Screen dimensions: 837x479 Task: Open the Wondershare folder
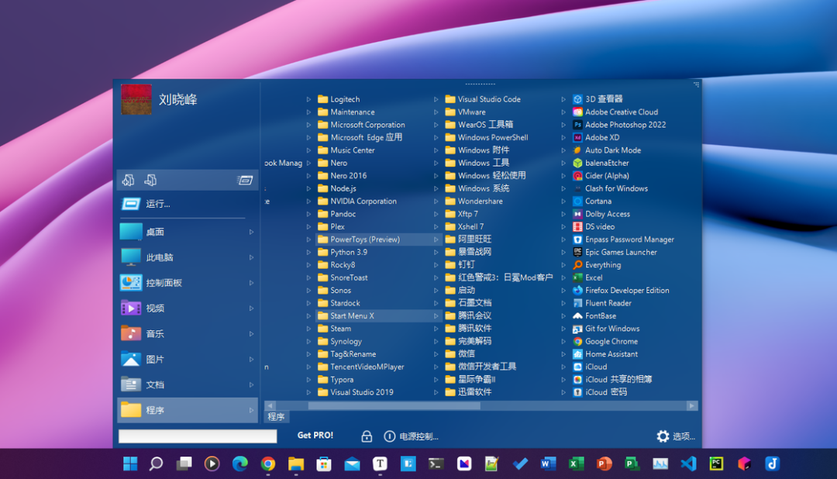pyautogui.click(x=474, y=202)
